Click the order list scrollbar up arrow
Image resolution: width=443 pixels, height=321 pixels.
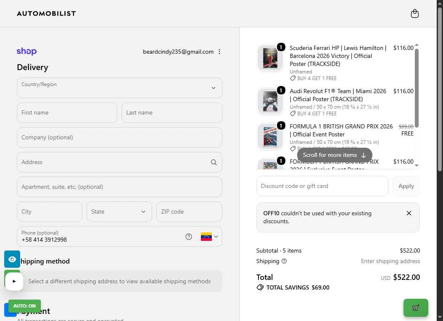tap(417, 45)
